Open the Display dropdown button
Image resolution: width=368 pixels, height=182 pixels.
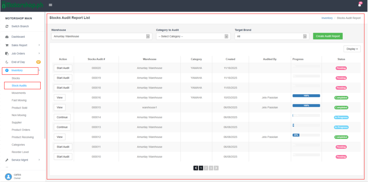[352, 49]
